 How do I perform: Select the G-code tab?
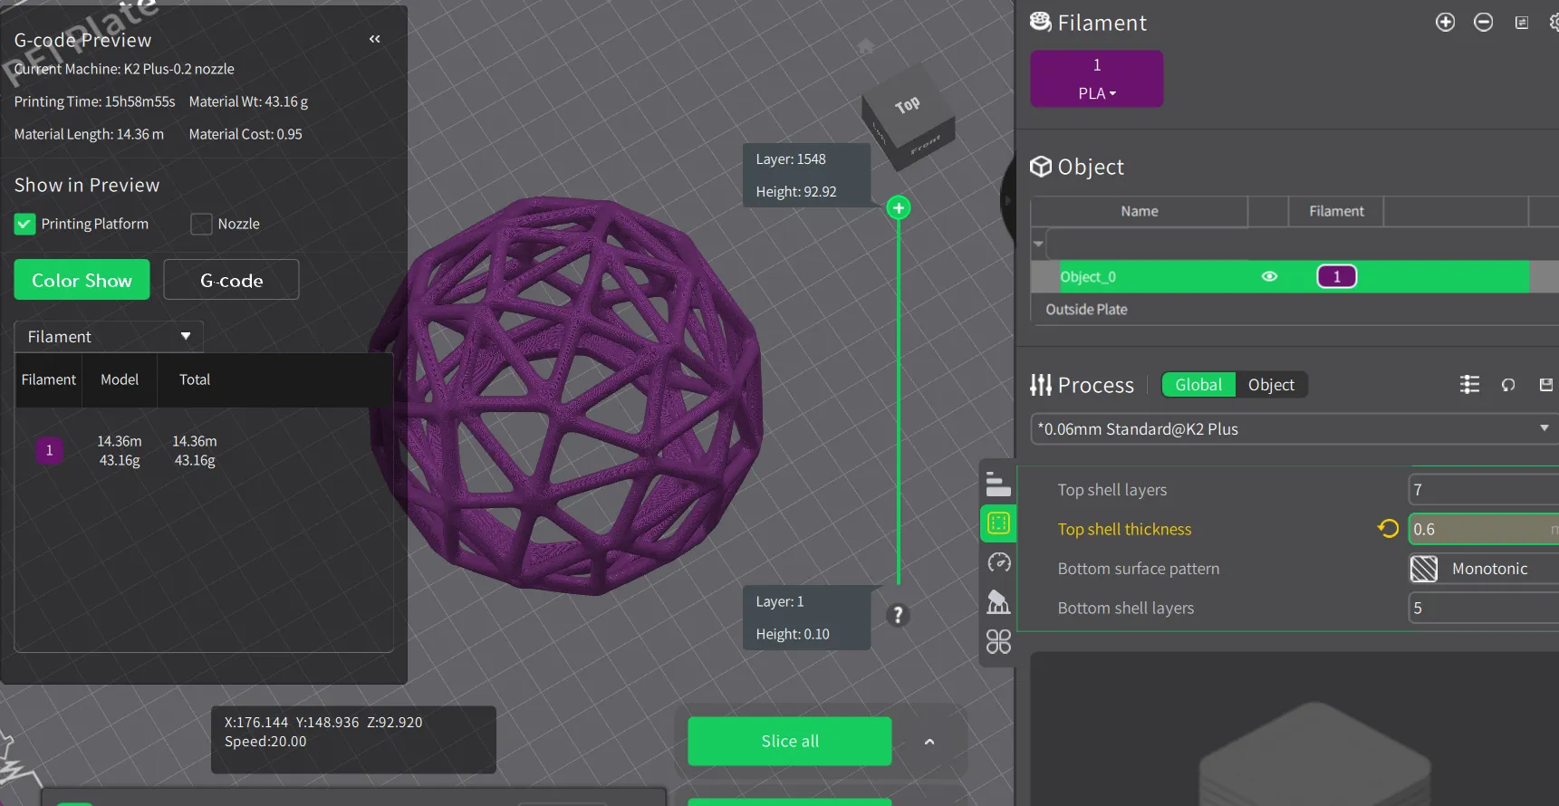click(x=231, y=281)
